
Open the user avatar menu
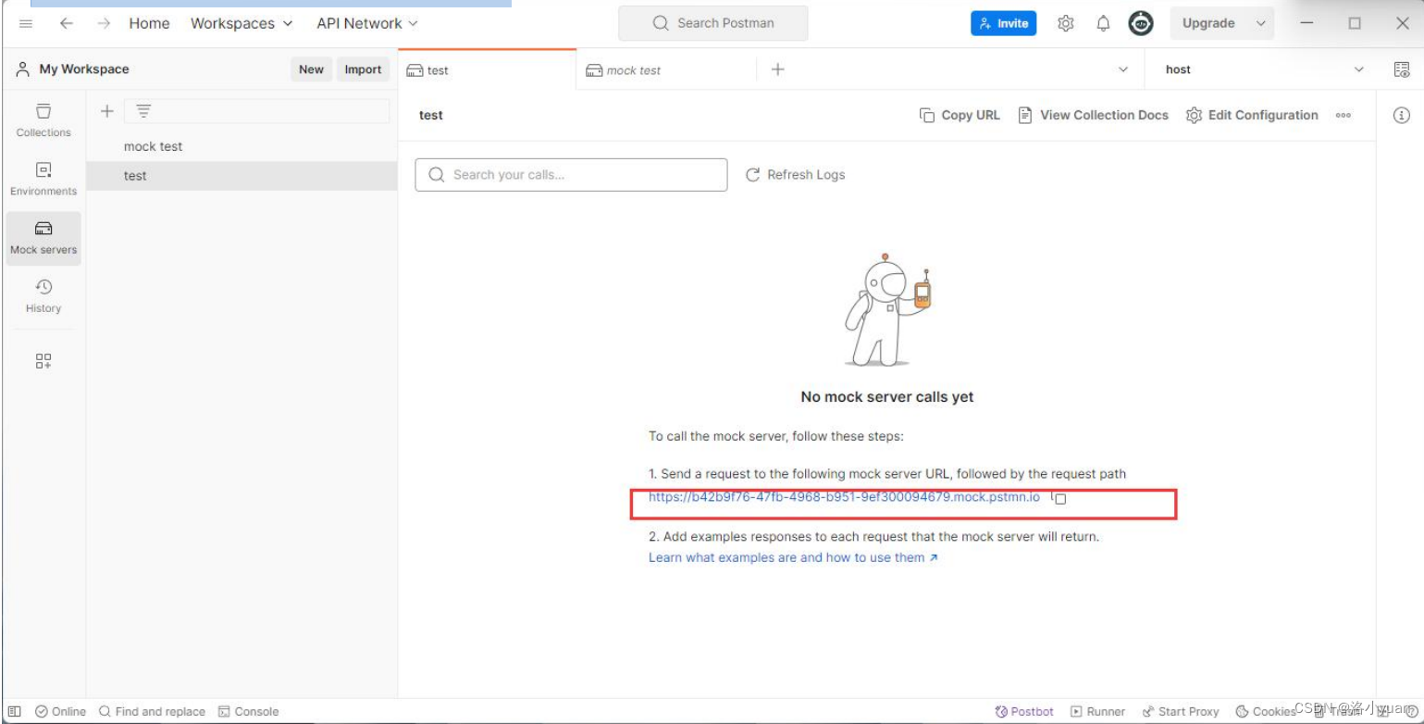pyautogui.click(x=1141, y=23)
